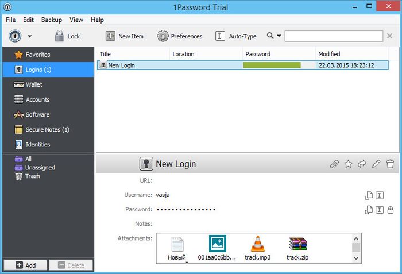Expand the 1Password logo dropdown arrow
Screen dimensions: 402x274
(x=29, y=36)
